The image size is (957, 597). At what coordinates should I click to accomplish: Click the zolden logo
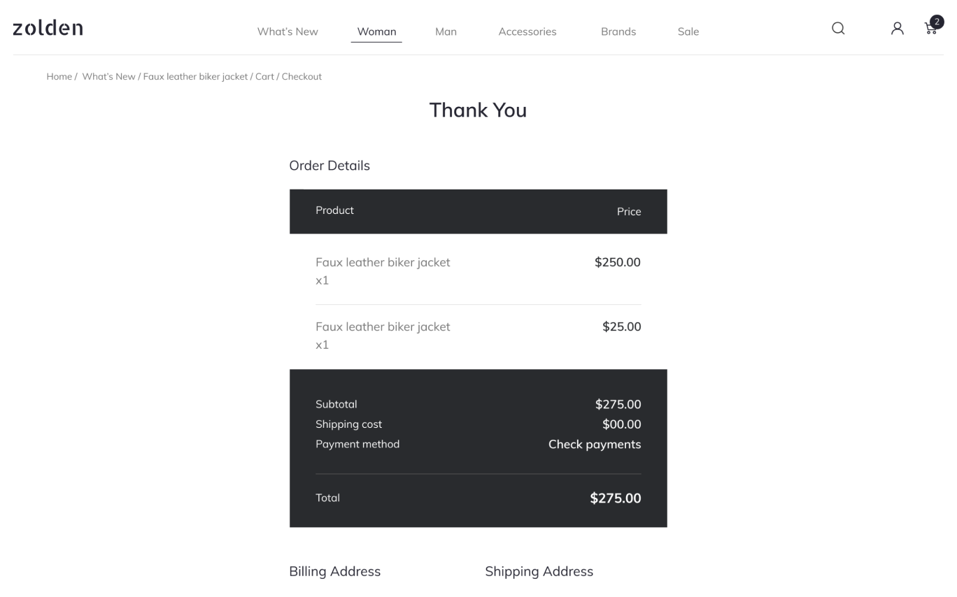point(48,28)
